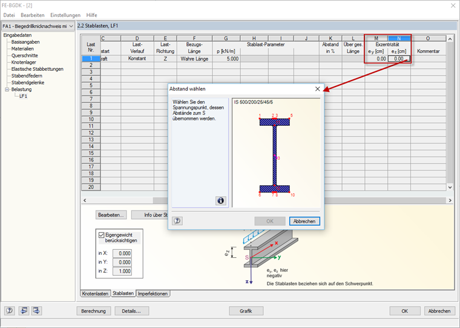The width and height of the screenshot is (460, 328).
Task: Click column G header
Action: [226, 39]
